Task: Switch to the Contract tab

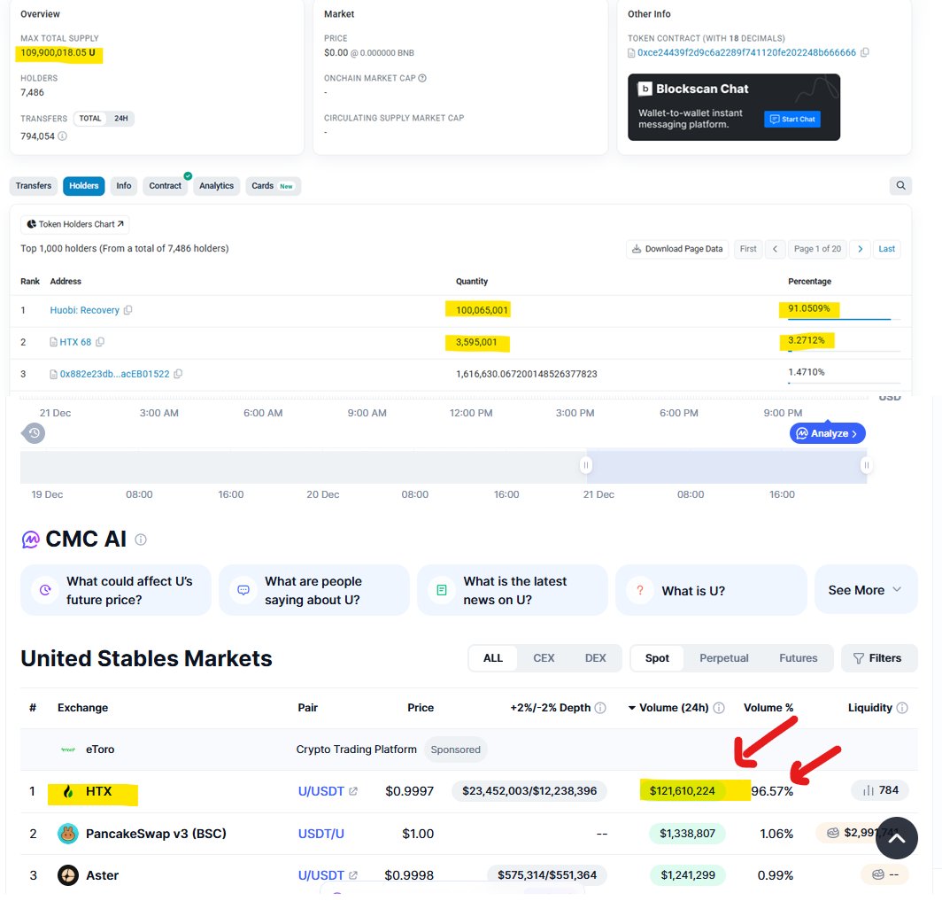Action: (166, 186)
